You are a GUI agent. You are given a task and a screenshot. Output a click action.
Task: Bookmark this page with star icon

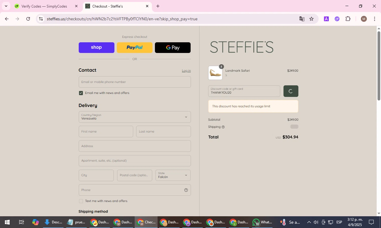(x=311, y=19)
